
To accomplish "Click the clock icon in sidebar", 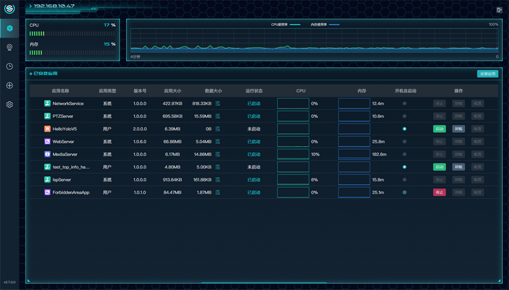I will click(x=9, y=66).
